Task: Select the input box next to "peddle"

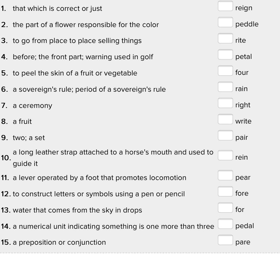Action: (225, 22)
